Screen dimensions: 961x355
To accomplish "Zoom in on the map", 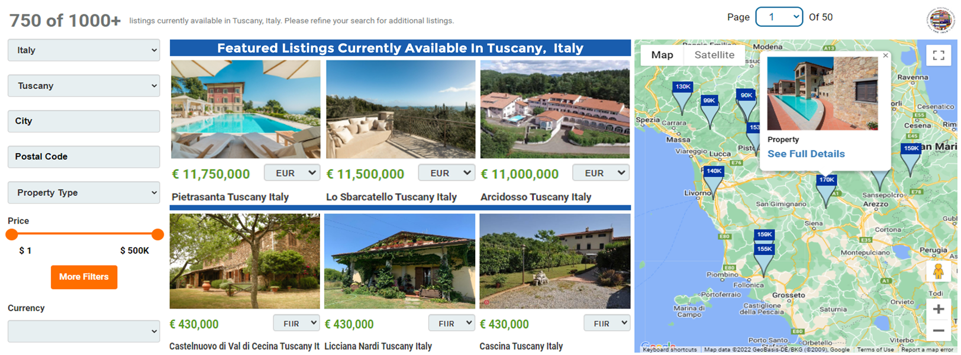I will tap(939, 309).
